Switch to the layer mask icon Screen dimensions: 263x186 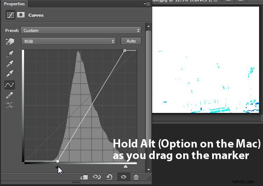(21, 15)
